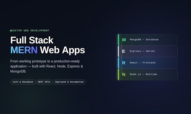Click the lime N letter icon

[x=124, y=74]
